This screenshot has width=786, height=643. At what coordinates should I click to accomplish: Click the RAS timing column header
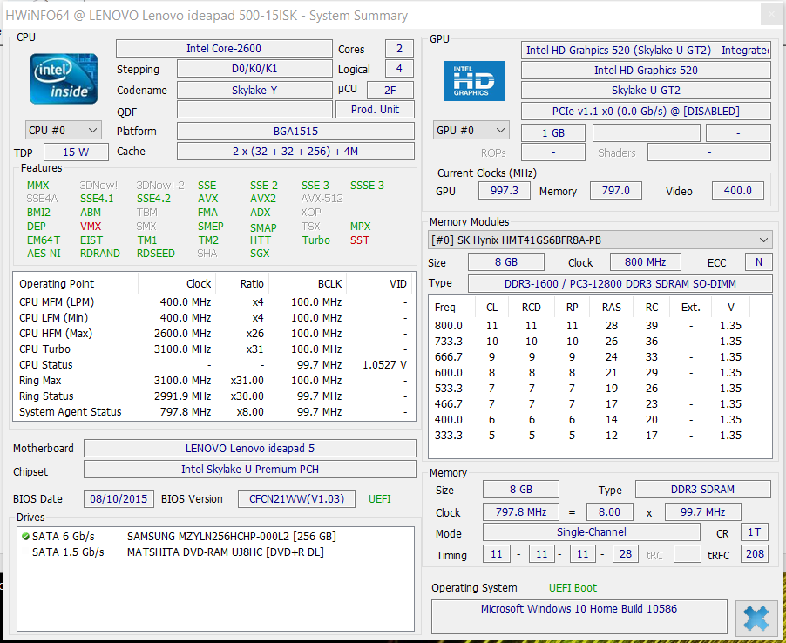pyautogui.click(x=612, y=308)
